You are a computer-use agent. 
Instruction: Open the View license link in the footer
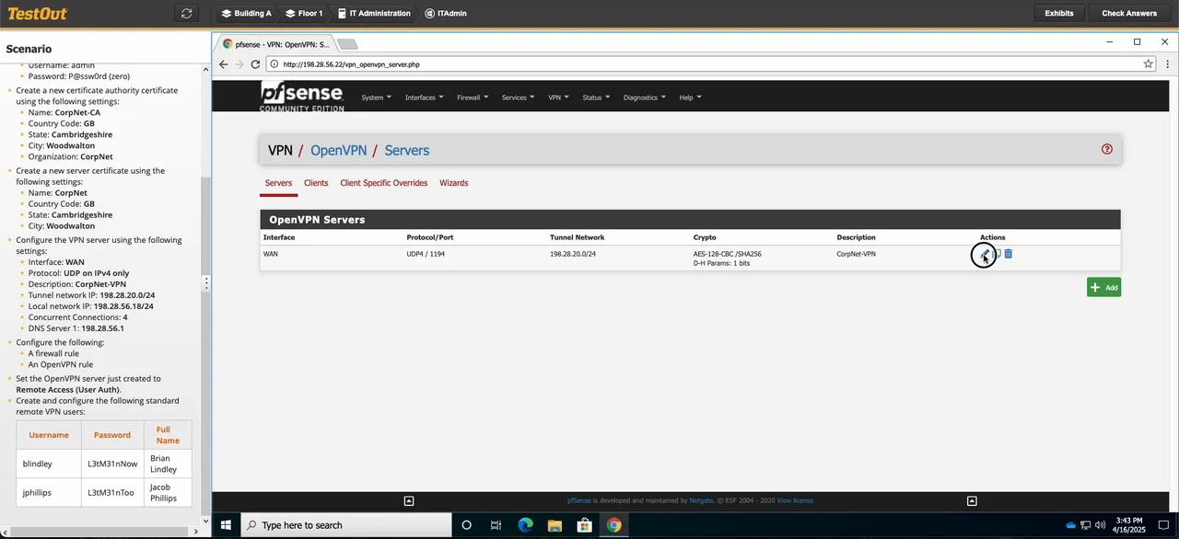click(x=794, y=500)
